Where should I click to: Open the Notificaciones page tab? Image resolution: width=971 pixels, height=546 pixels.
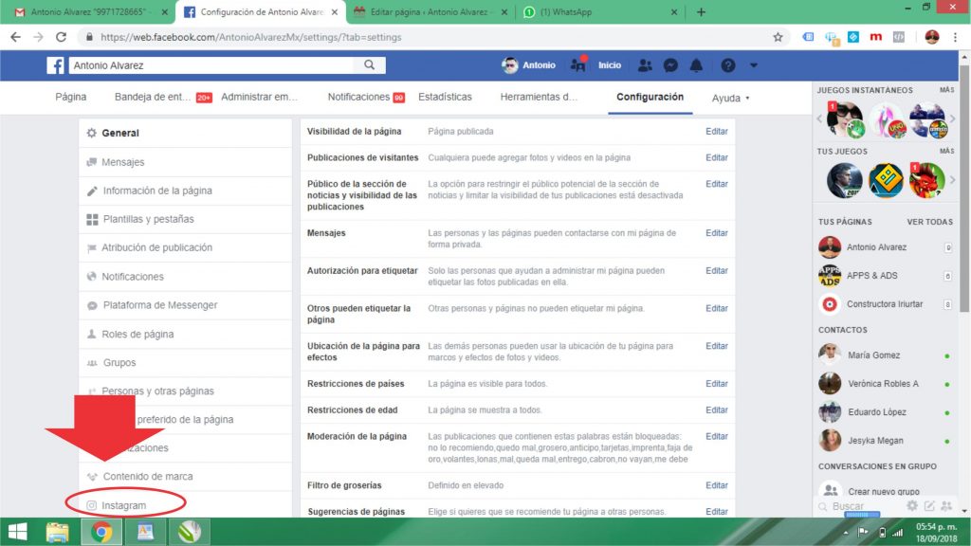(366, 98)
